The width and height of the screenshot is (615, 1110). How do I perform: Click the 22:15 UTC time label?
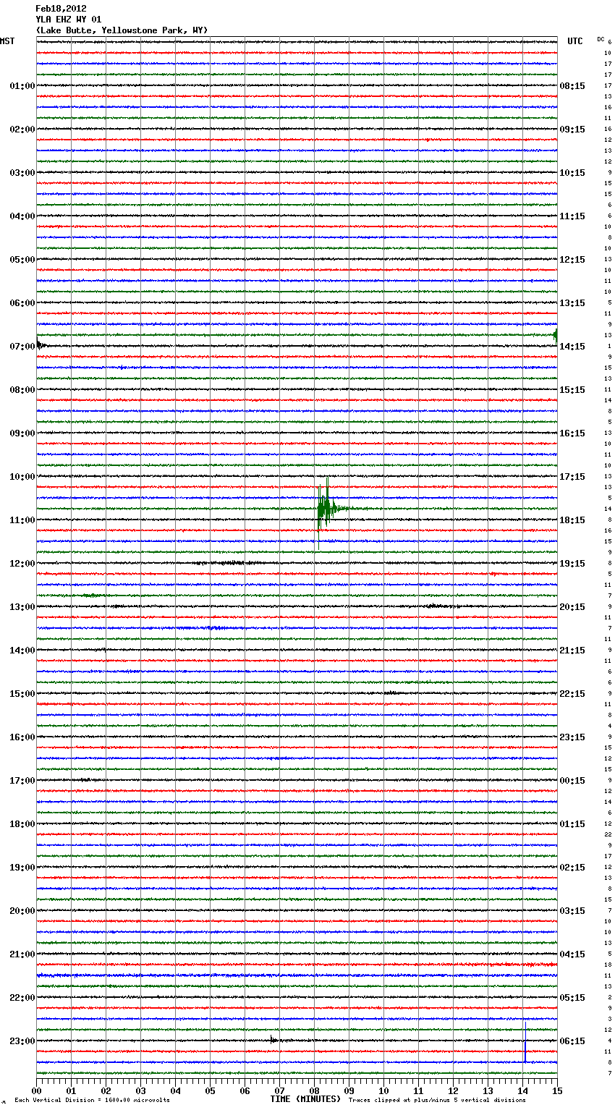(x=572, y=694)
